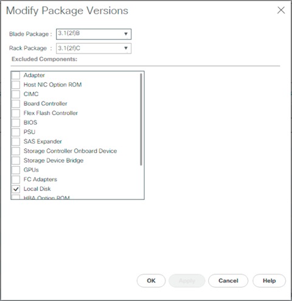The image size is (292, 301).
Task: Check the Host NIC Option ROM checkbox
Action: pos(16,85)
